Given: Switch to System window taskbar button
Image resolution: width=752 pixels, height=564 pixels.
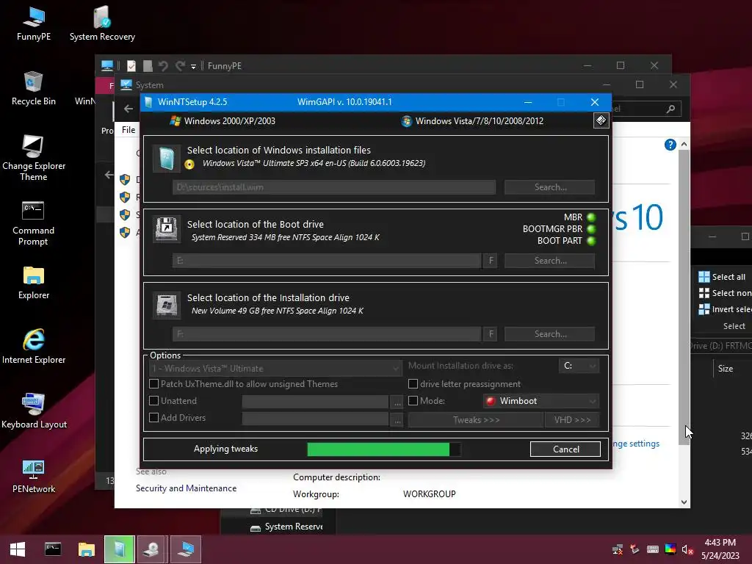Looking at the screenshot, I should pos(186,549).
